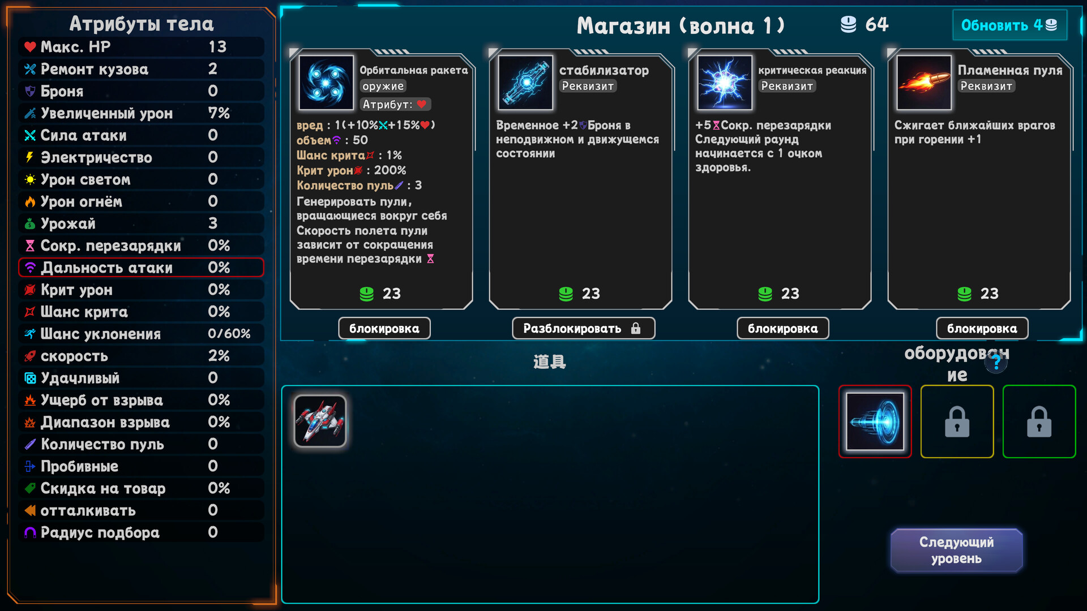Unlock the стабилизатор card via Разблокировать

pyautogui.click(x=583, y=328)
